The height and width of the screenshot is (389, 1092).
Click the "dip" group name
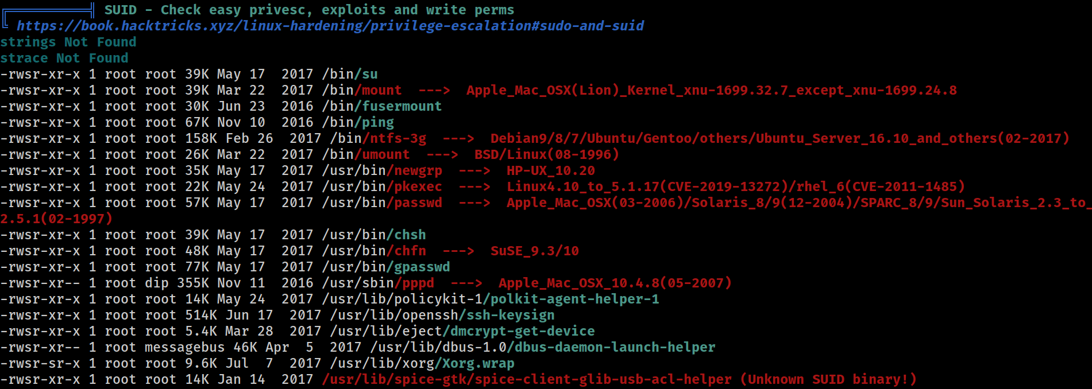tap(157, 283)
